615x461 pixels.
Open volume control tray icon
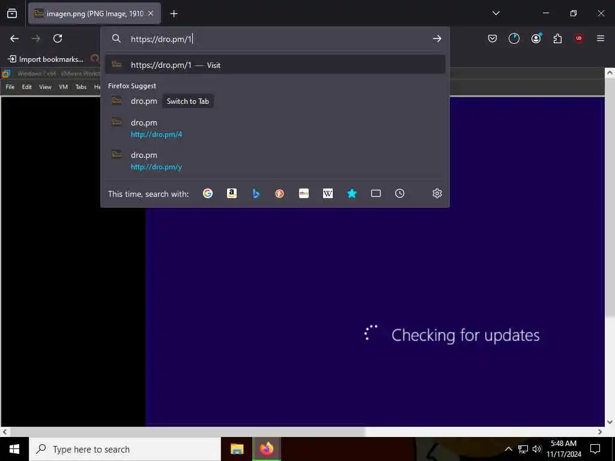pyautogui.click(x=537, y=449)
